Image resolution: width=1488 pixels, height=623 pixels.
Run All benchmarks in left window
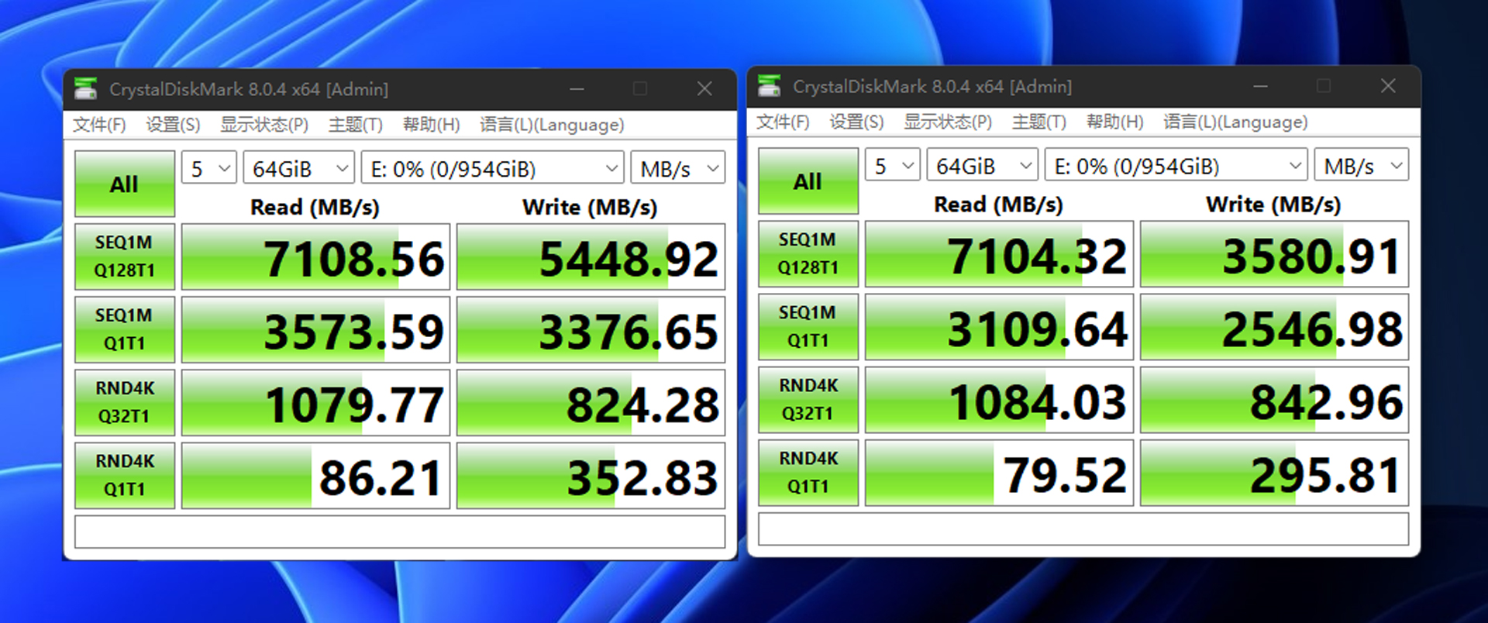[x=125, y=184]
